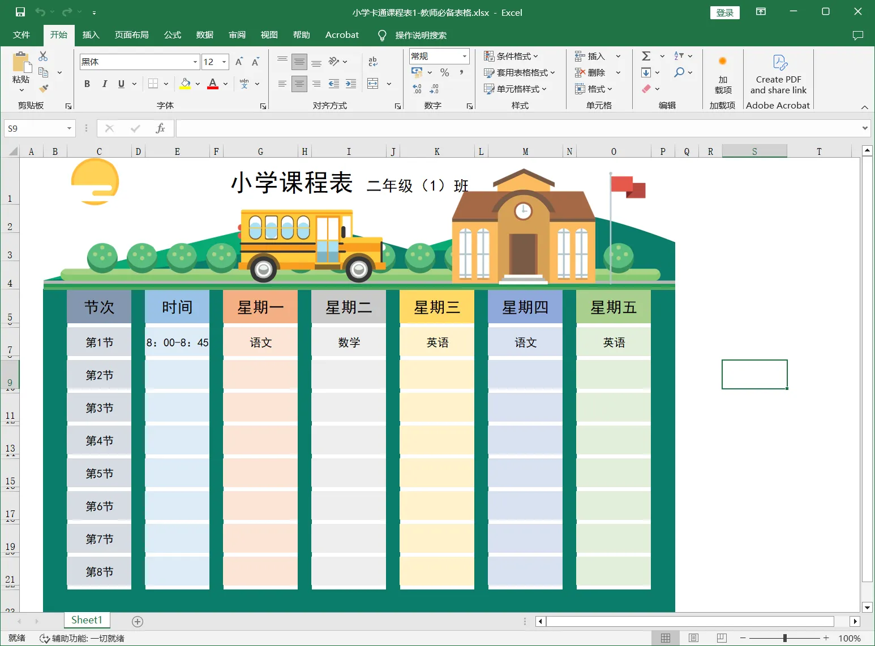Click the Borders icon
875x646 pixels.
153,84
